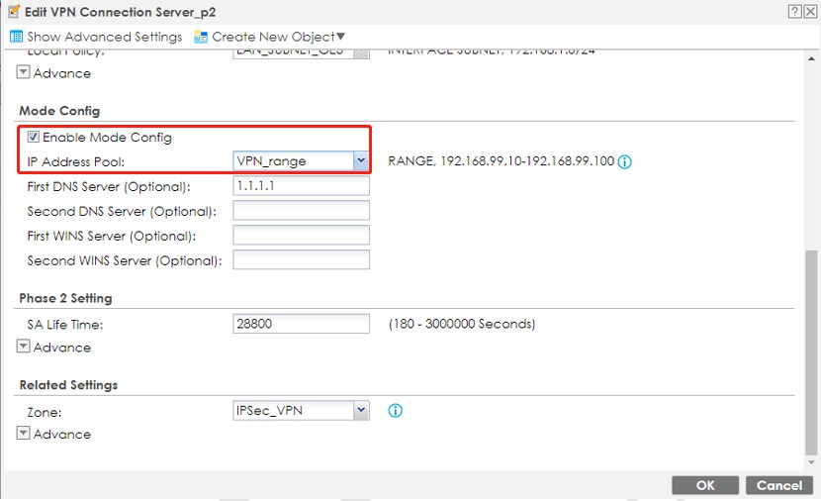Expand the Advance section under Local Policy
This screenshot has height=501, width=821.
point(24,73)
